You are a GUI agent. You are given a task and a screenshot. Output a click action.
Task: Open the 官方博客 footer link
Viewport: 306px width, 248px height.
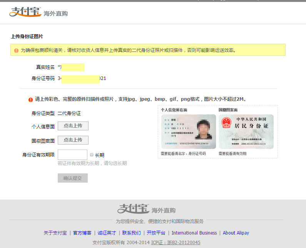[x=82, y=233]
